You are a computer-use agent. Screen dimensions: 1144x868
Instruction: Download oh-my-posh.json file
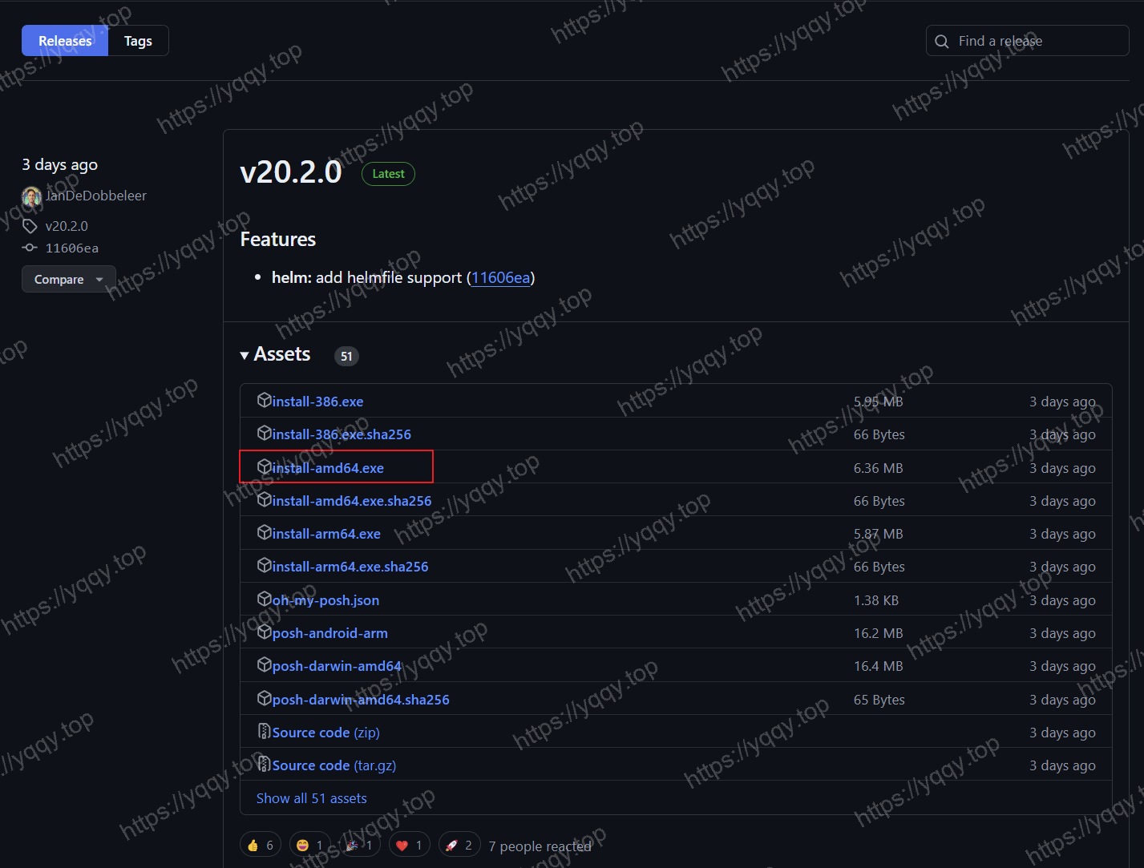(325, 600)
